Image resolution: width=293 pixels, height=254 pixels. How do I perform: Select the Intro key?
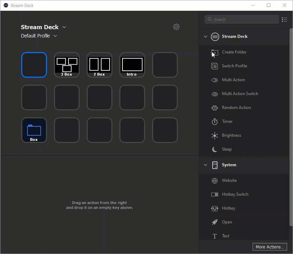click(132, 65)
